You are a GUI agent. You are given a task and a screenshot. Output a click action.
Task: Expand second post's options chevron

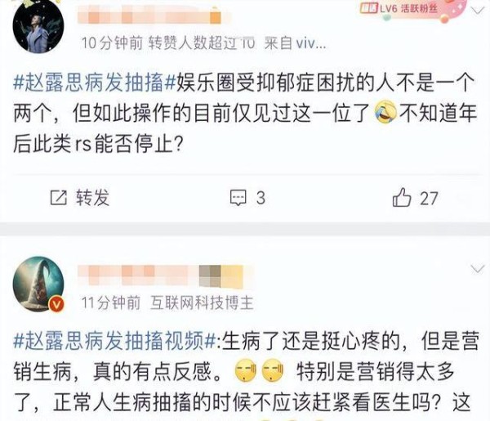(478, 269)
